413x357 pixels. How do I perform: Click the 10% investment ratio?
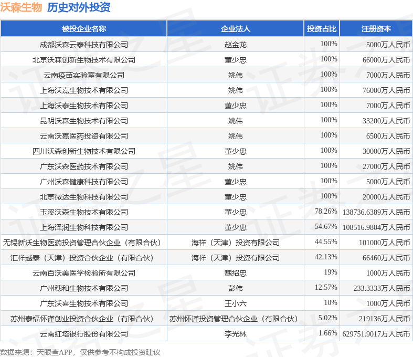tap(331, 302)
